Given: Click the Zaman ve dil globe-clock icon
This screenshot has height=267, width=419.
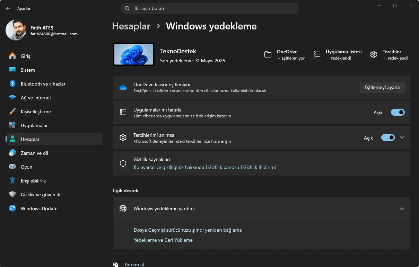Looking at the screenshot, I should pos(12,153).
